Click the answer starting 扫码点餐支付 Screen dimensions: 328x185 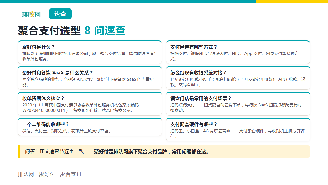point(236,108)
